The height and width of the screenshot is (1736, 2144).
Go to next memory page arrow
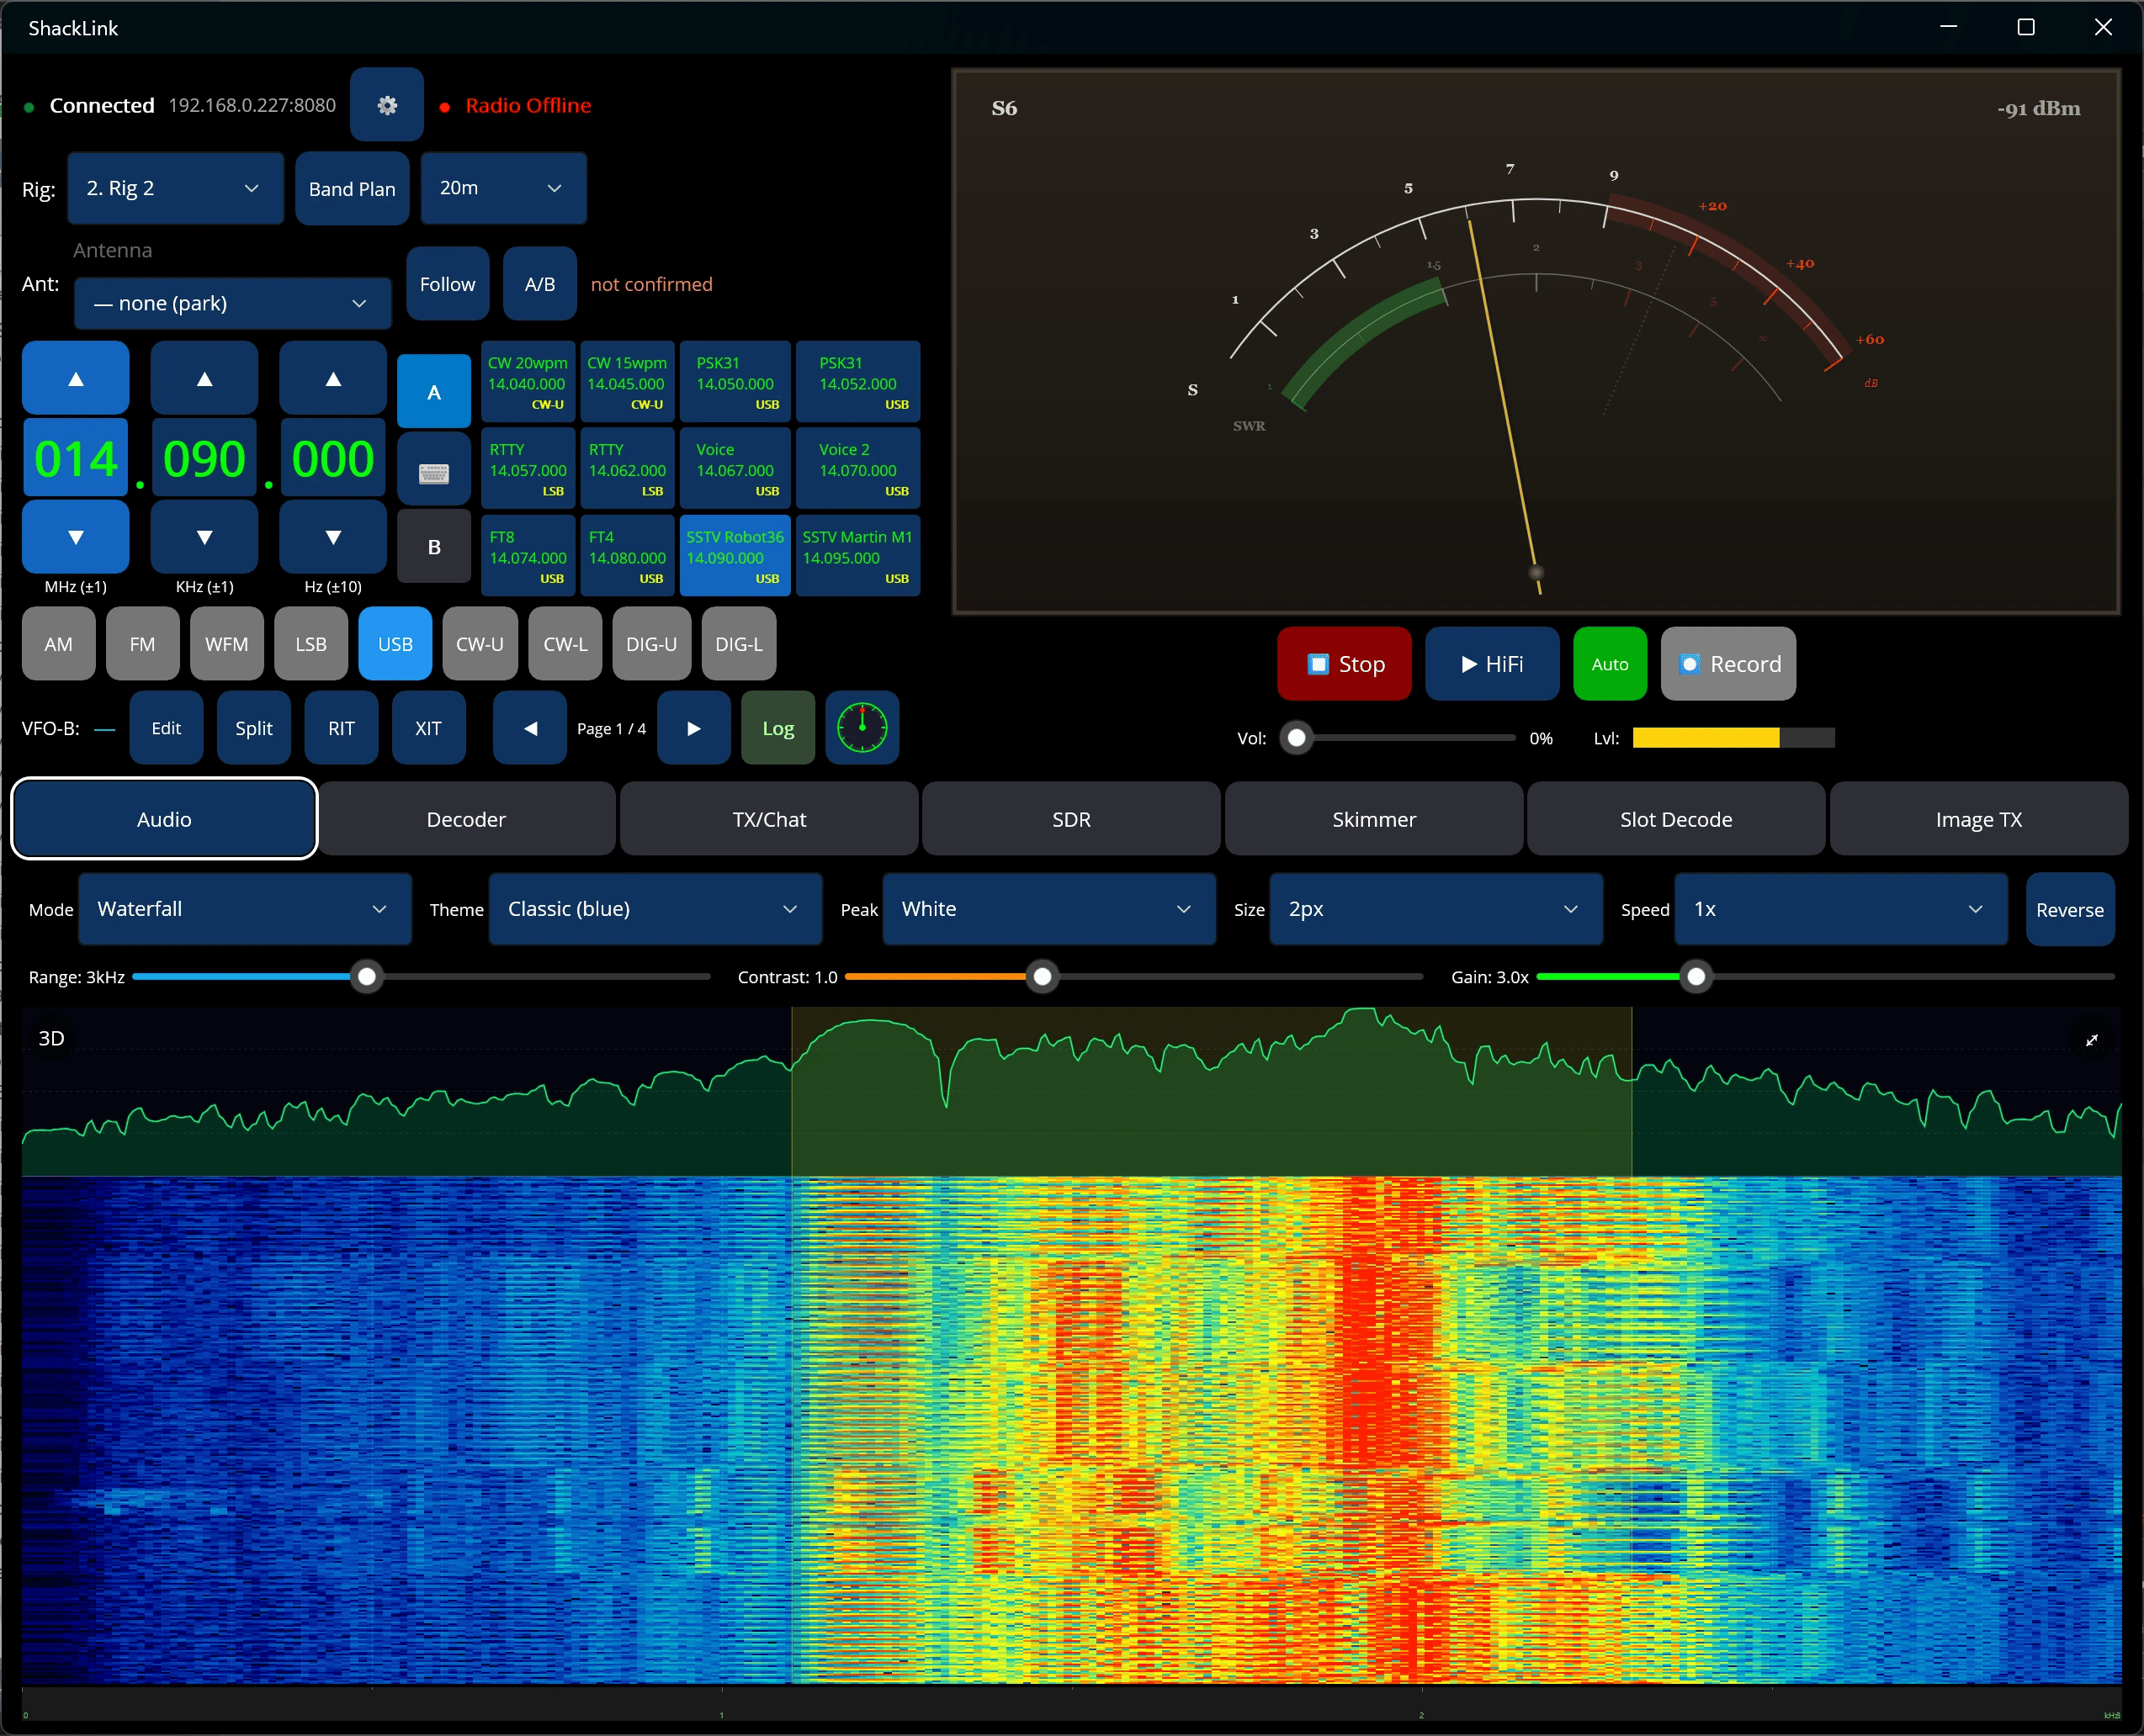694,728
